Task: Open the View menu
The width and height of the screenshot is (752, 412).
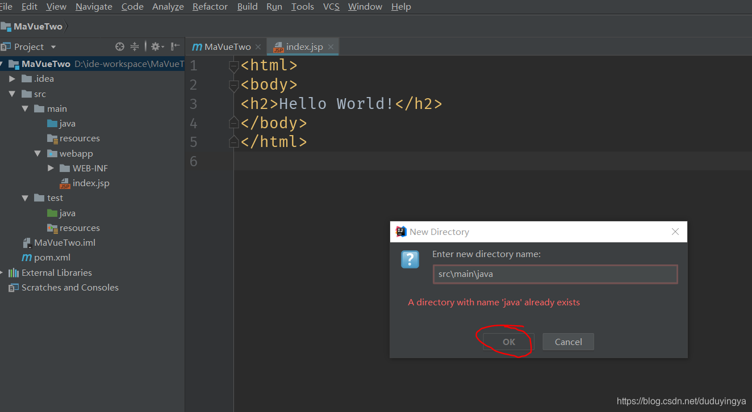Action: 56,7
